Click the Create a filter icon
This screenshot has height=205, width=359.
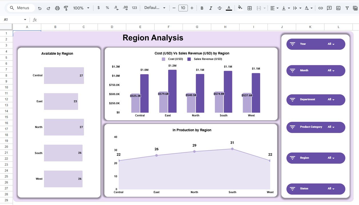coord(347,8)
